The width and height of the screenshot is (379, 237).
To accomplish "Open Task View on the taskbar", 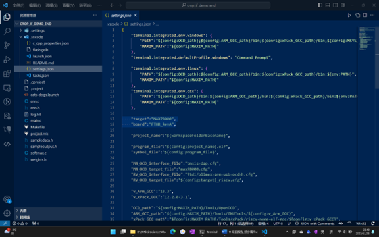I will [x=123, y=232].
